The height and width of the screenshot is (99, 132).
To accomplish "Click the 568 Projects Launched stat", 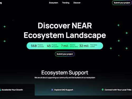I will pyautogui.click(x=37, y=46).
